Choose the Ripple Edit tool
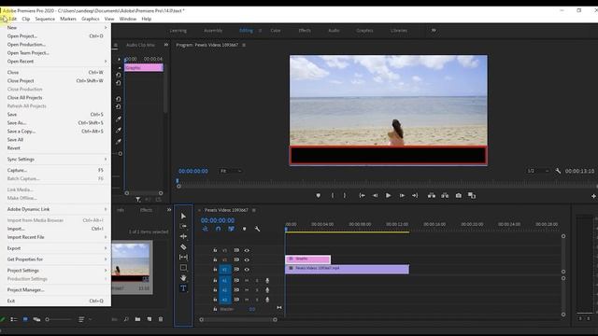Screen dimensions: 598x336 pyautogui.click(x=183, y=236)
